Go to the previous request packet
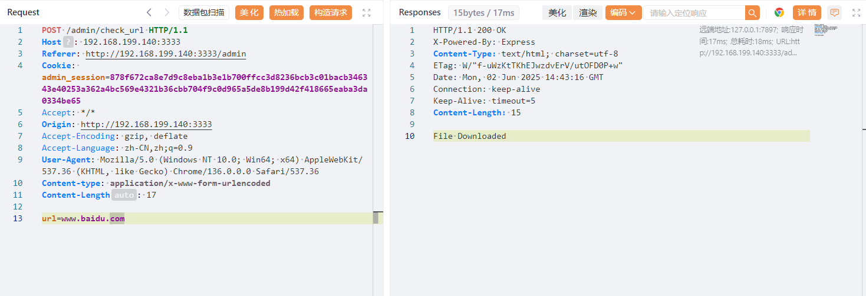This screenshot has width=866, height=296. (149, 12)
